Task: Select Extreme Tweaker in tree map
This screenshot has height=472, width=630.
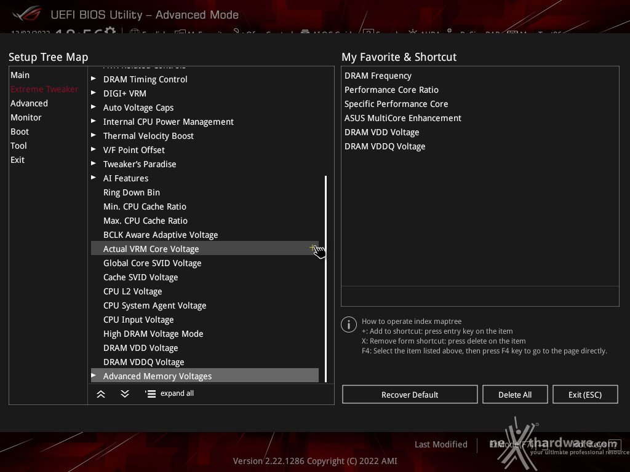Action: pyautogui.click(x=44, y=89)
